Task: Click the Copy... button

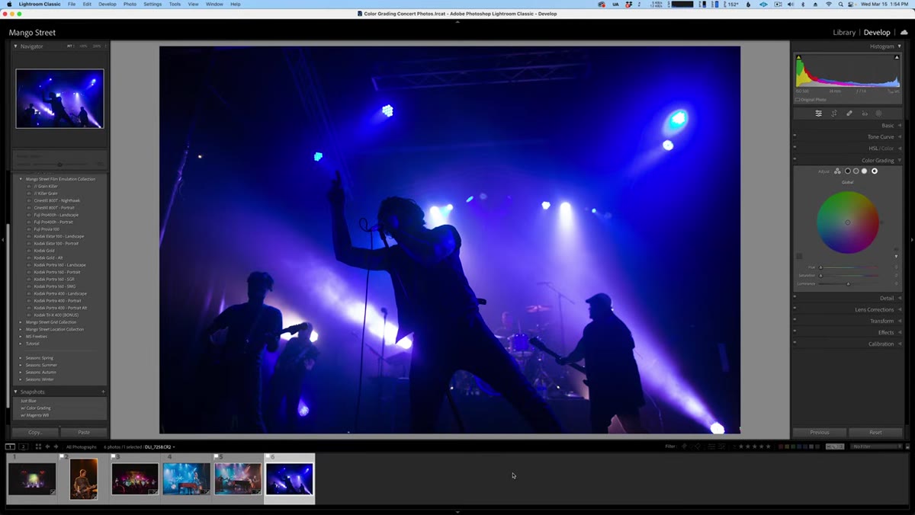Action: (x=36, y=432)
